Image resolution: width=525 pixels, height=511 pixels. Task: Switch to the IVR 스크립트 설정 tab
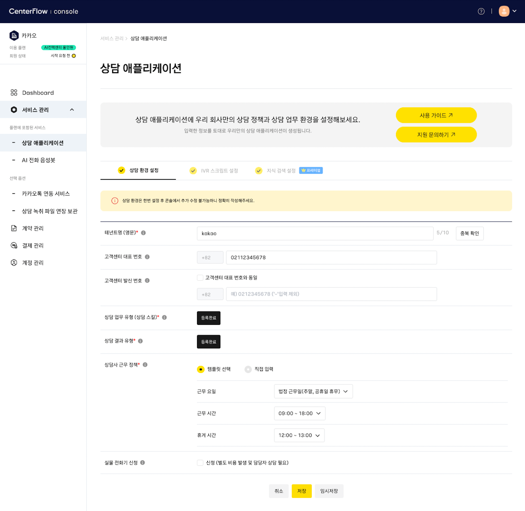coord(214,171)
